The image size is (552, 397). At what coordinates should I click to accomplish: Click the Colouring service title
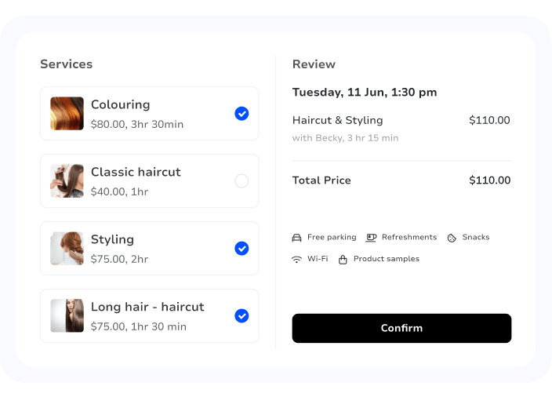(x=121, y=104)
